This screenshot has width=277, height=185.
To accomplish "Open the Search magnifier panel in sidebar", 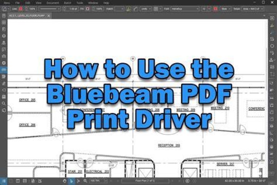I will 4,103.
